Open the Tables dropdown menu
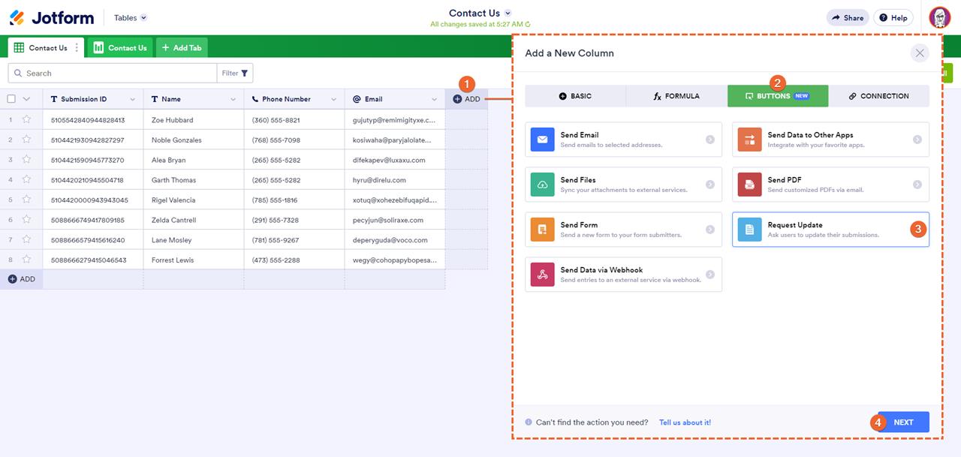 [x=128, y=17]
